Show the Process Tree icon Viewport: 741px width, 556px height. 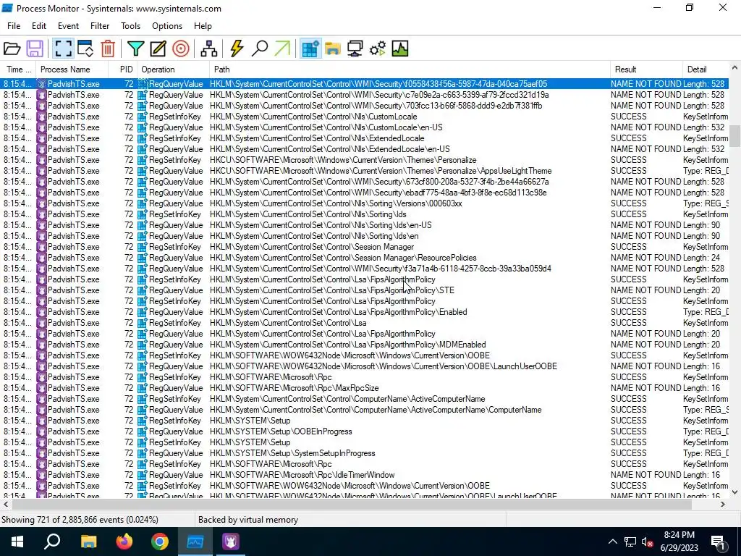tap(209, 49)
